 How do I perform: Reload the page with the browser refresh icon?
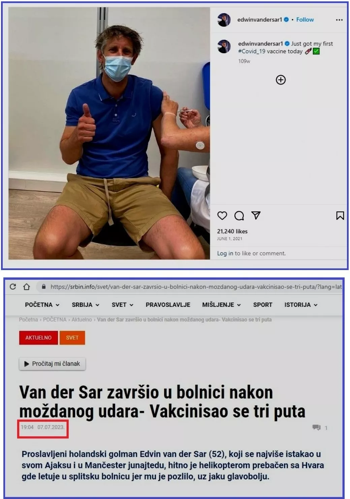(x=13, y=287)
